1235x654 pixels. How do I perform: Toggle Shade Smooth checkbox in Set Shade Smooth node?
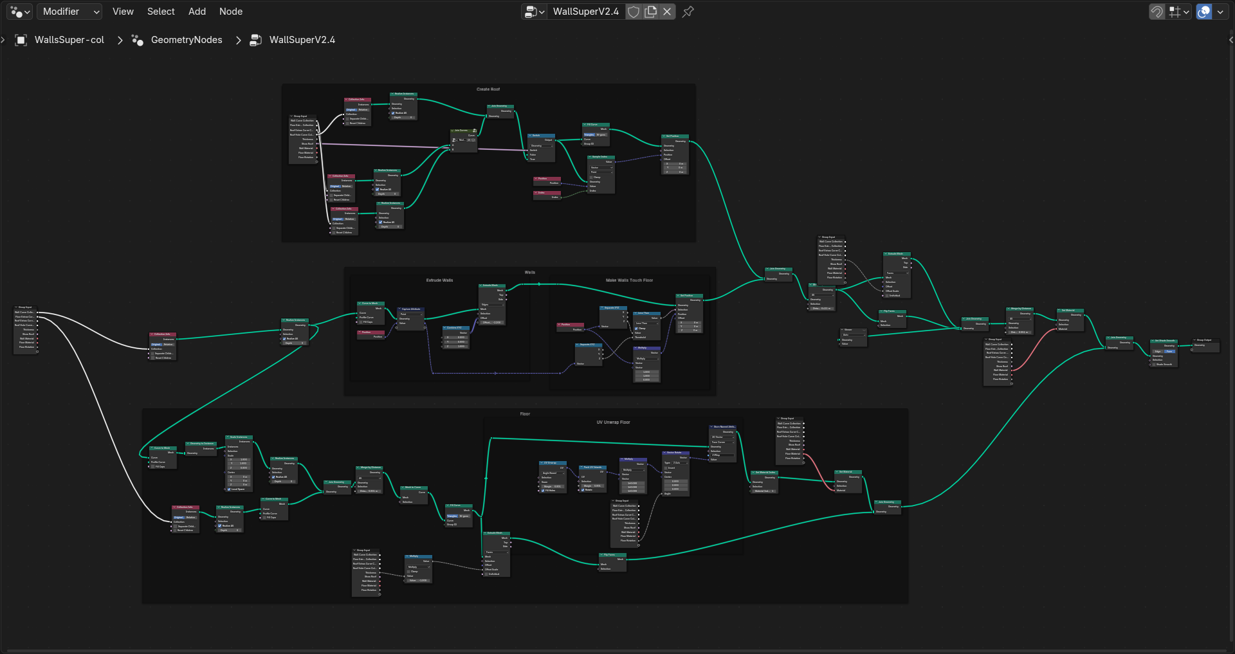(1154, 364)
